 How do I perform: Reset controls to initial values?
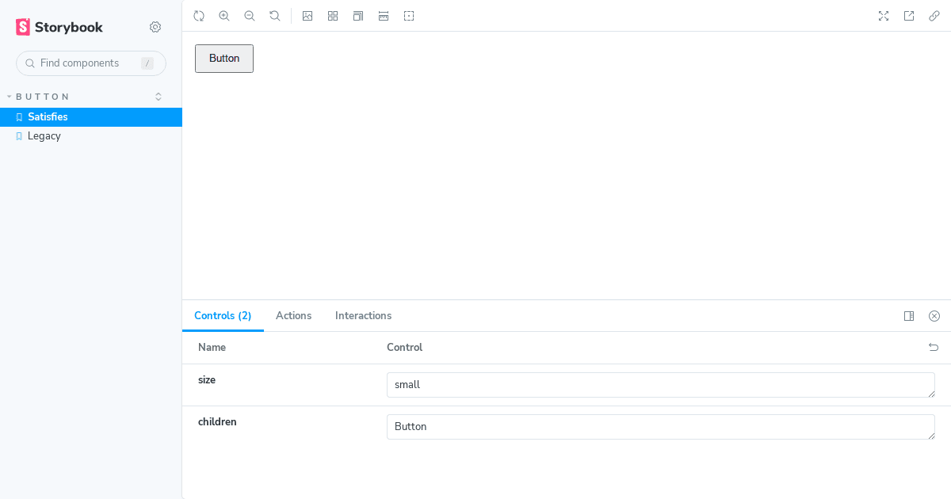coord(934,347)
